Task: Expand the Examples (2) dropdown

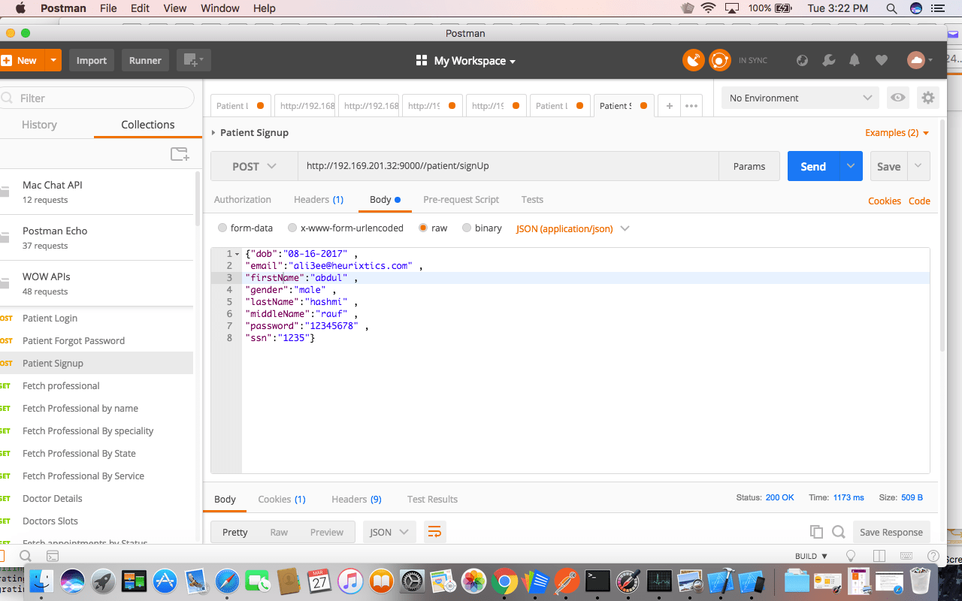Action: click(x=897, y=133)
